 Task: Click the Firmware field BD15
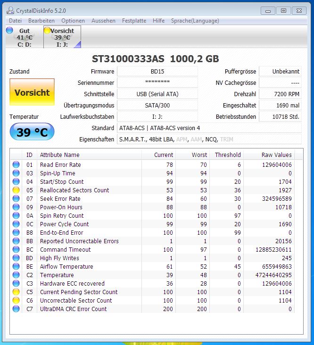[157, 72]
